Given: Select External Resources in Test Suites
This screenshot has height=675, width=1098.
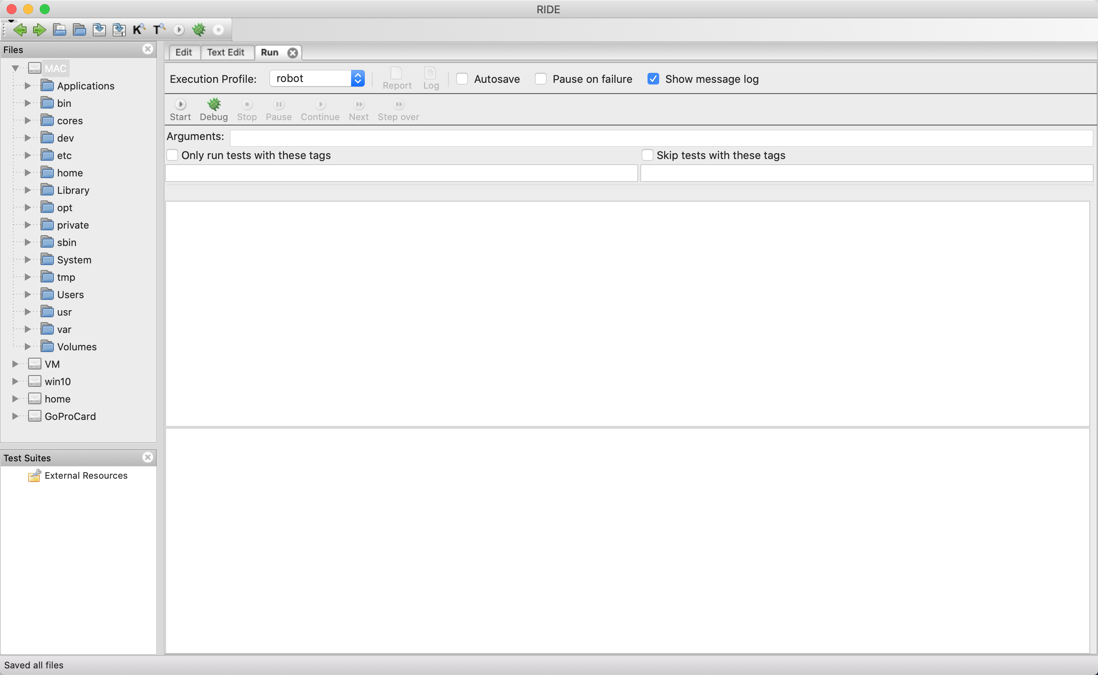Looking at the screenshot, I should [86, 475].
